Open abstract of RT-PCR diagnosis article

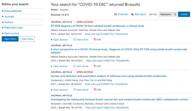pyautogui.click(x=59, y=40)
